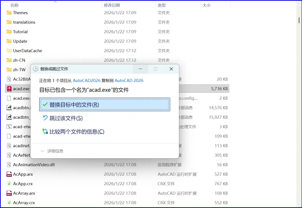The height and width of the screenshot is (208, 302).
Task: Click the acadinet file icon
Action: tap(9, 146)
